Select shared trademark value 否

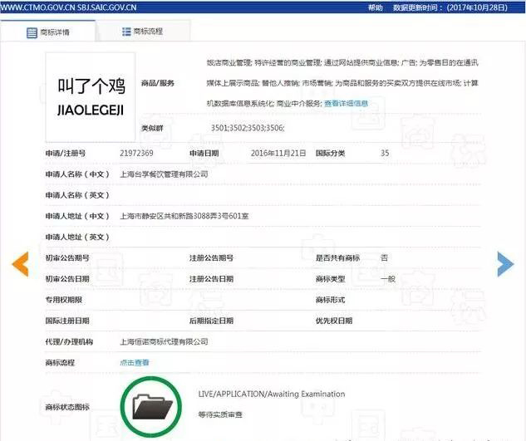(384, 258)
